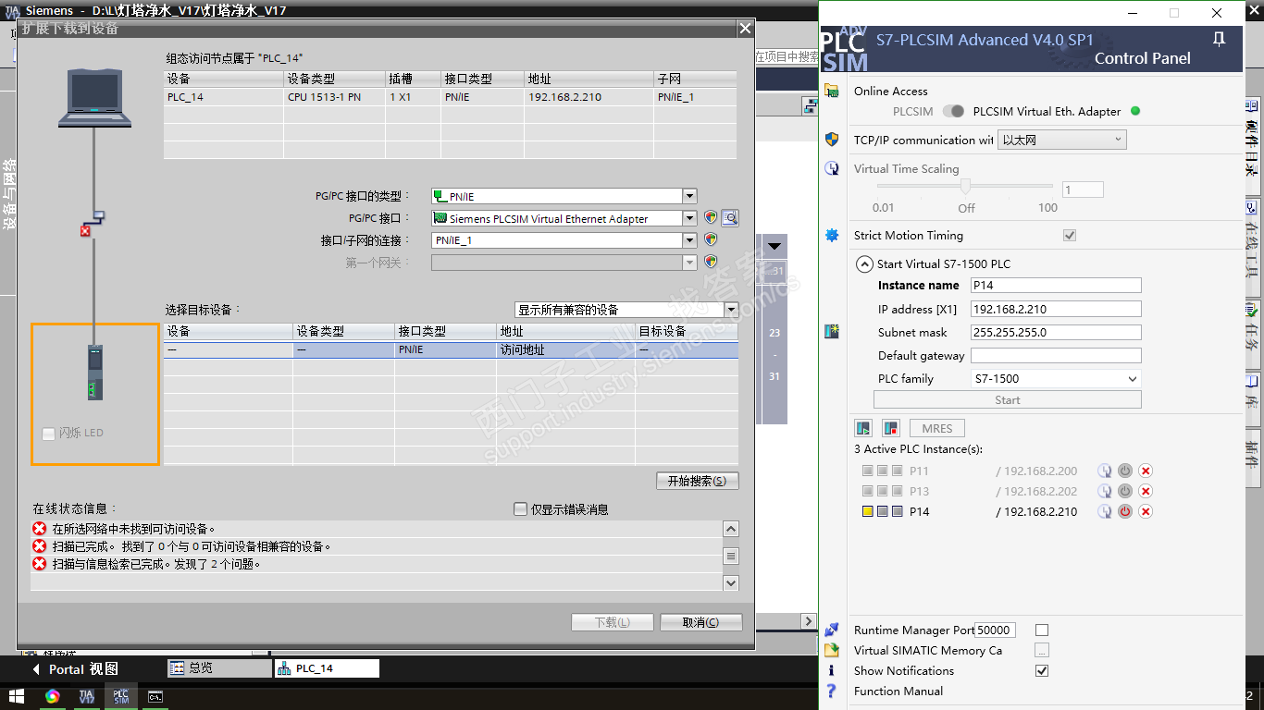Click the shield icon next to 接口/子网的连接
1264x710 pixels.
point(711,239)
